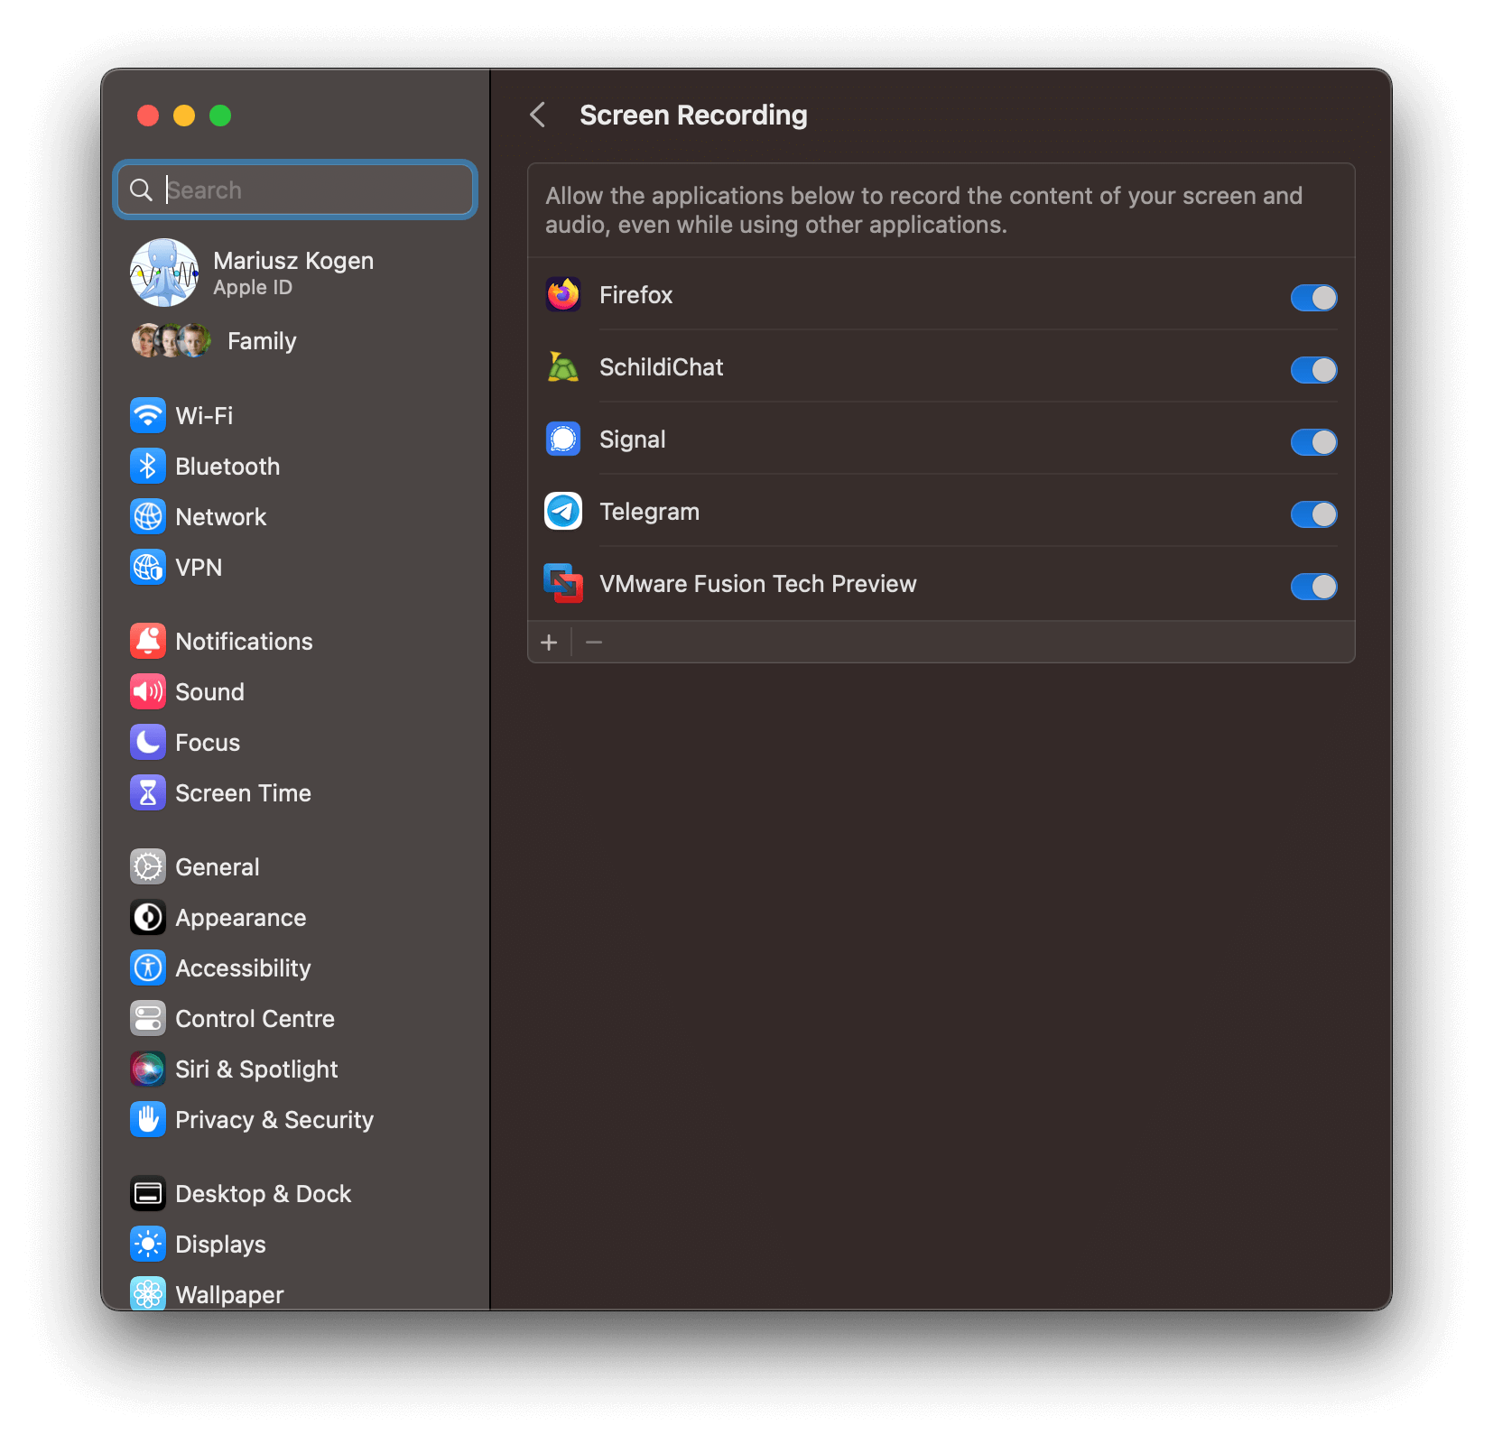Navigate to Desktop & Dock settings
This screenshot has width=1493, height=1444.
pyautogui.click(x=262, y=1194)
